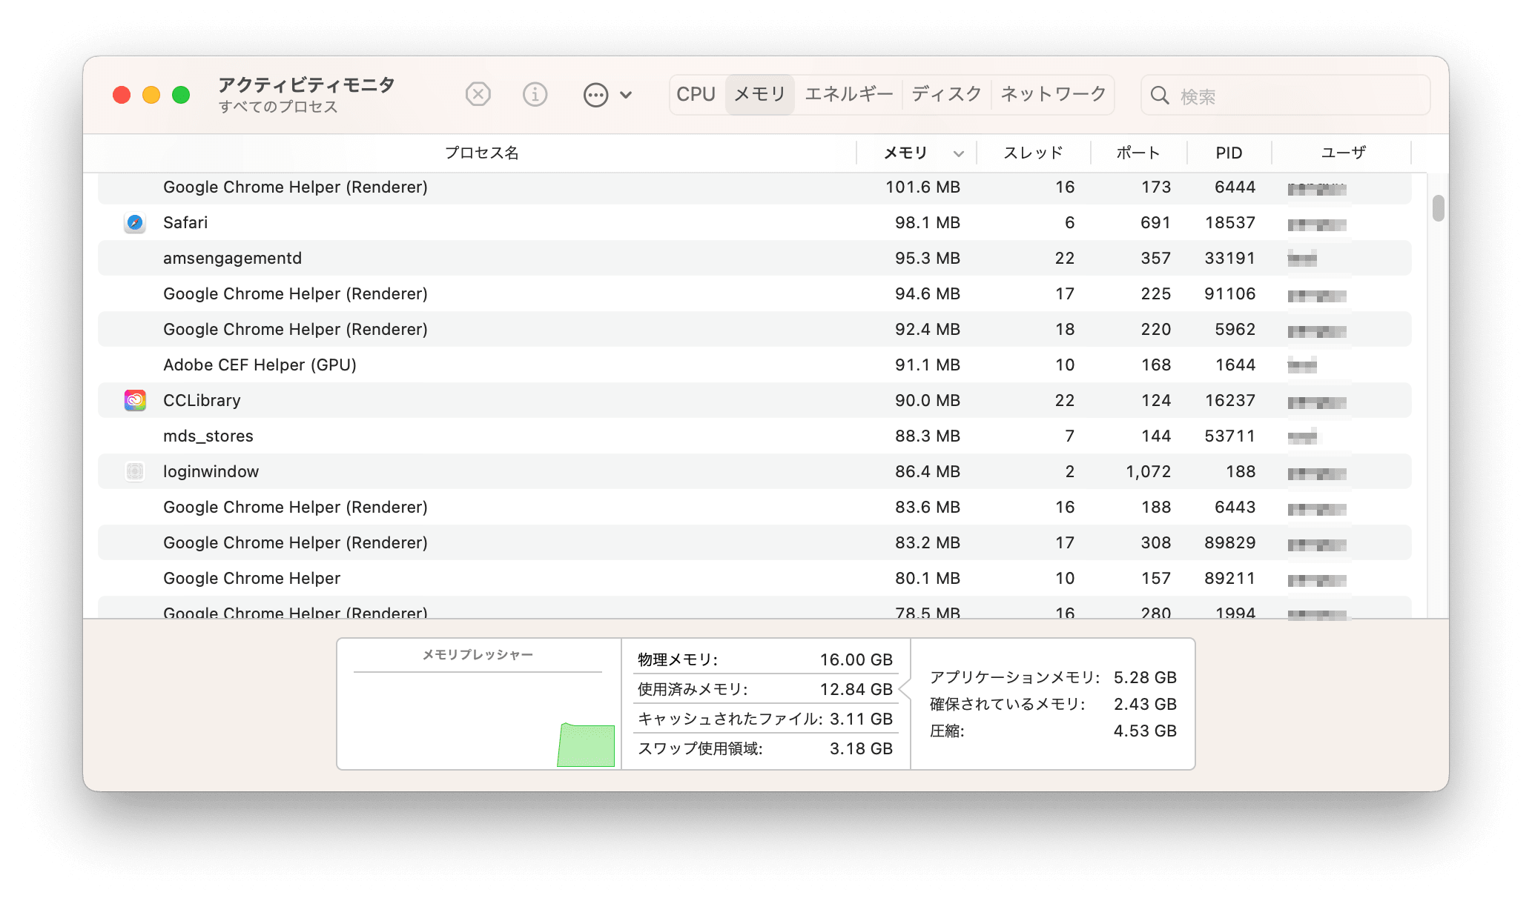The image size is (1532, 901).
Task: Click the stop process (X) icon
Action: 478,95
